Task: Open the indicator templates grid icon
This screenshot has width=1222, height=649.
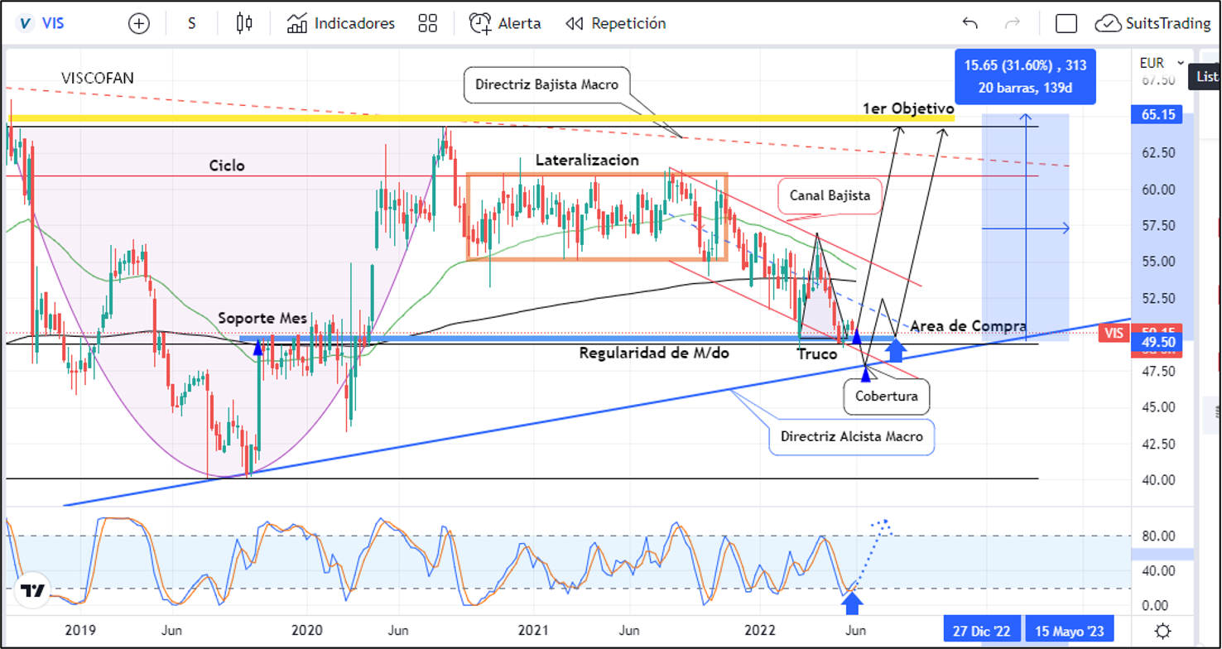Action: coord(427,23)
